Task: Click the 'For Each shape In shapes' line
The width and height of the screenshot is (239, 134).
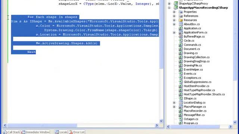Action: tap(52, 17)
